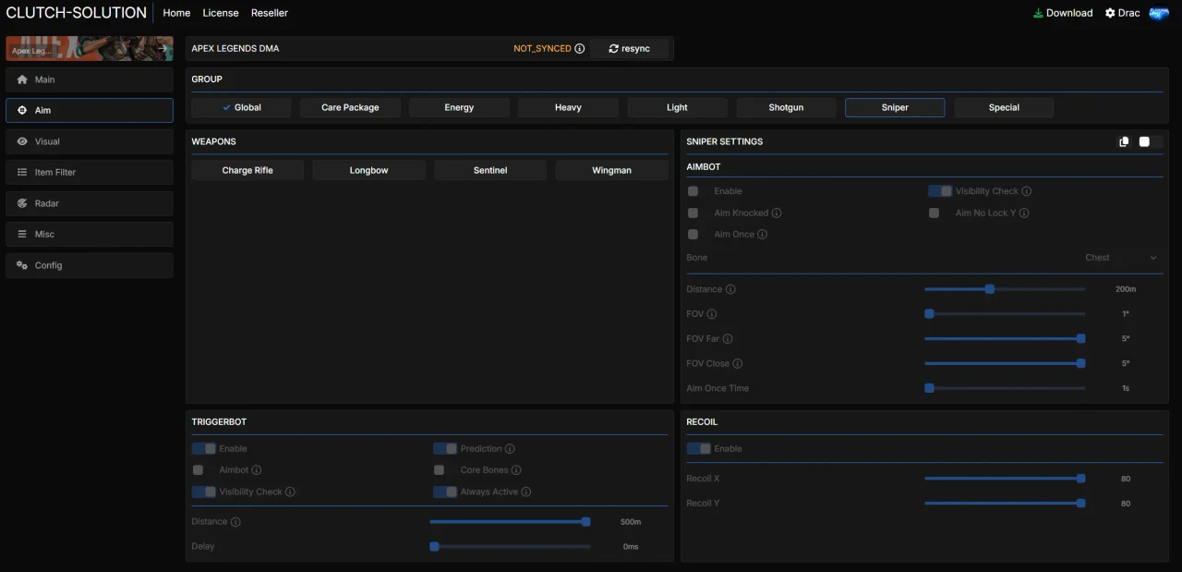Click info icon beside FOV Close
The width and height of the screenshot is (1182, 572).
(738, 364)
